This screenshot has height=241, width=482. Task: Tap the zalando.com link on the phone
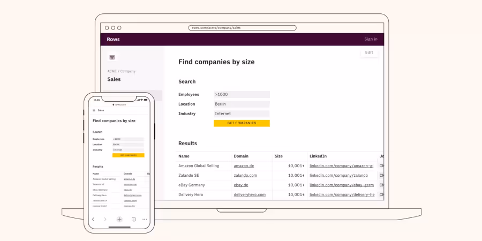(x=130, y=184)
